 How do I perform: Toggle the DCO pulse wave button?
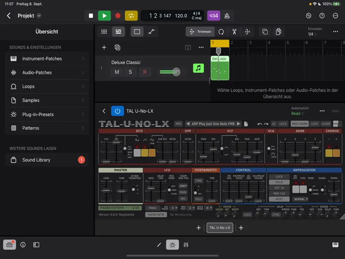click(x=137, y=153)
